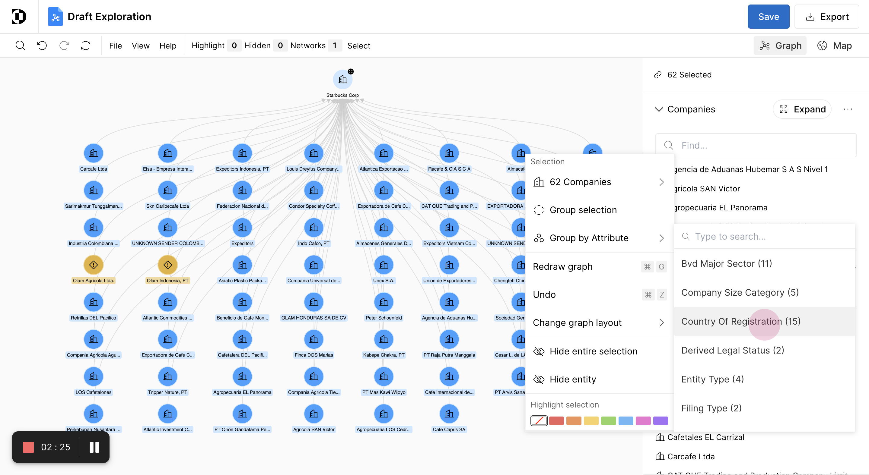Image resolution: width=869 pixels, height=475 pixels.
Task: Pick the green highlight color swatch
Action: [608, 421]
